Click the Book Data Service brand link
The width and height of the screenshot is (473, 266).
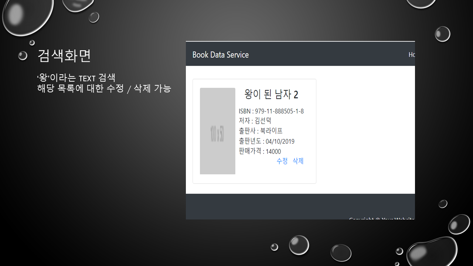click(x=220, y=55)
